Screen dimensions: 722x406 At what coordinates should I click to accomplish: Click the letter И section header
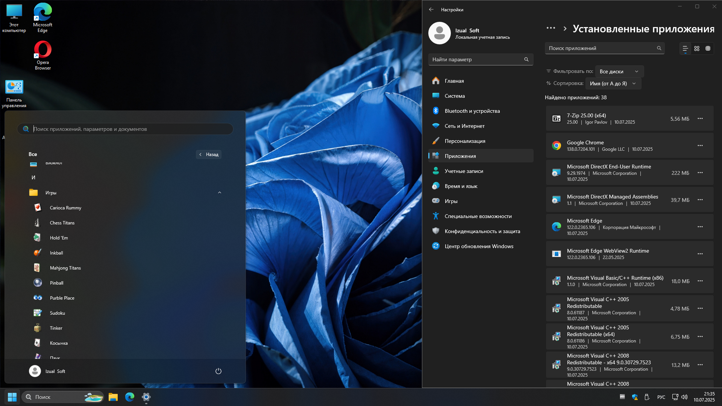(33, 177)
